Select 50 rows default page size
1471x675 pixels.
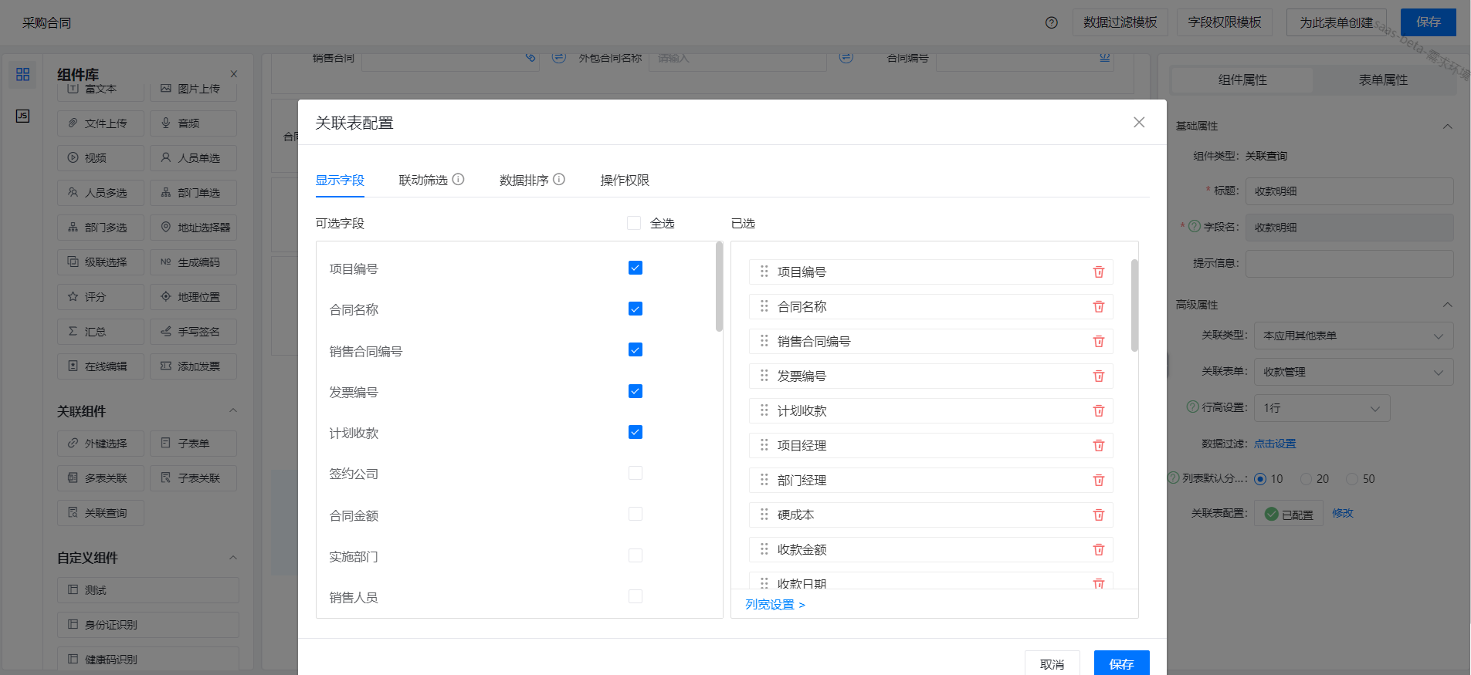point(1352,479)
